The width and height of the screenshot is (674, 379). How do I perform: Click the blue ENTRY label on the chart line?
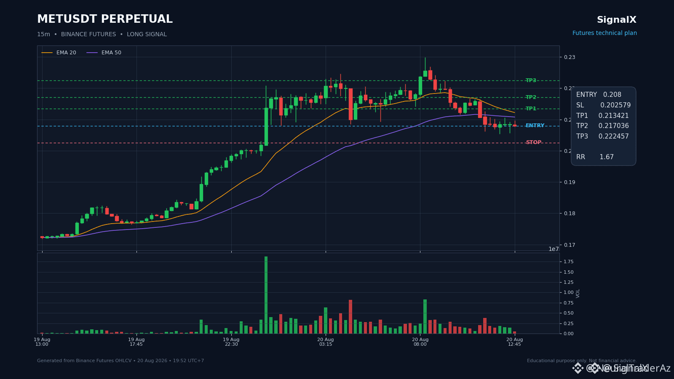click(535, 125)
